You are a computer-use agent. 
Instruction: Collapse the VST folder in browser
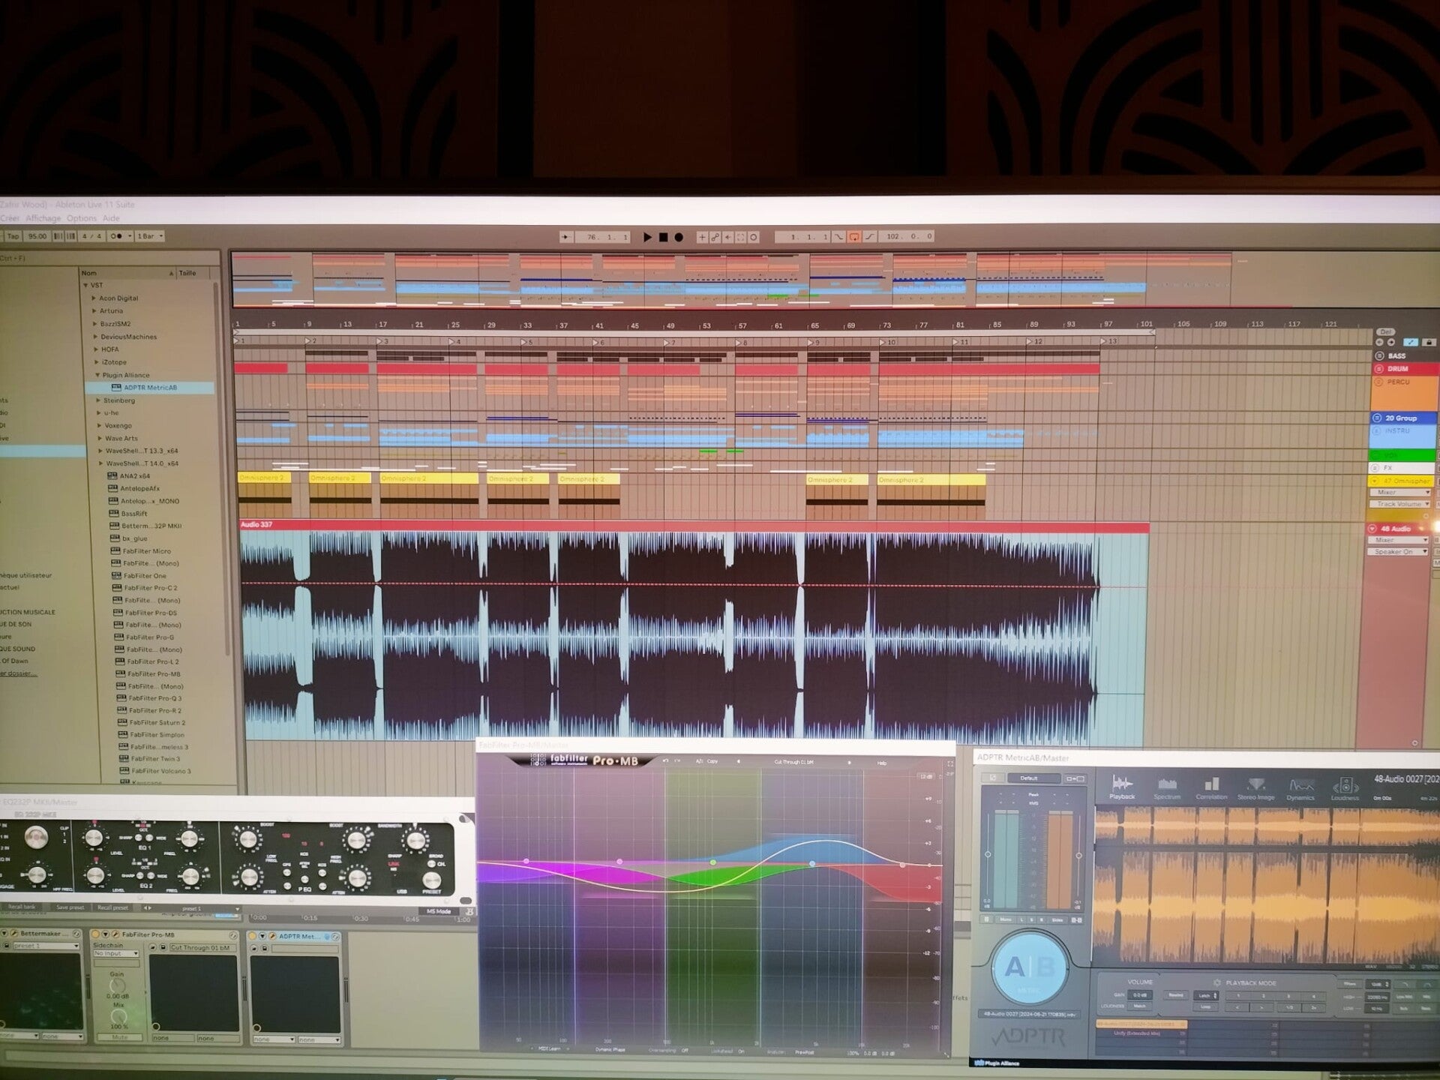coord(85,286)
